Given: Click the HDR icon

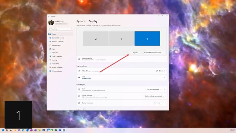Looking at the screenshot, I should [79, 77].
